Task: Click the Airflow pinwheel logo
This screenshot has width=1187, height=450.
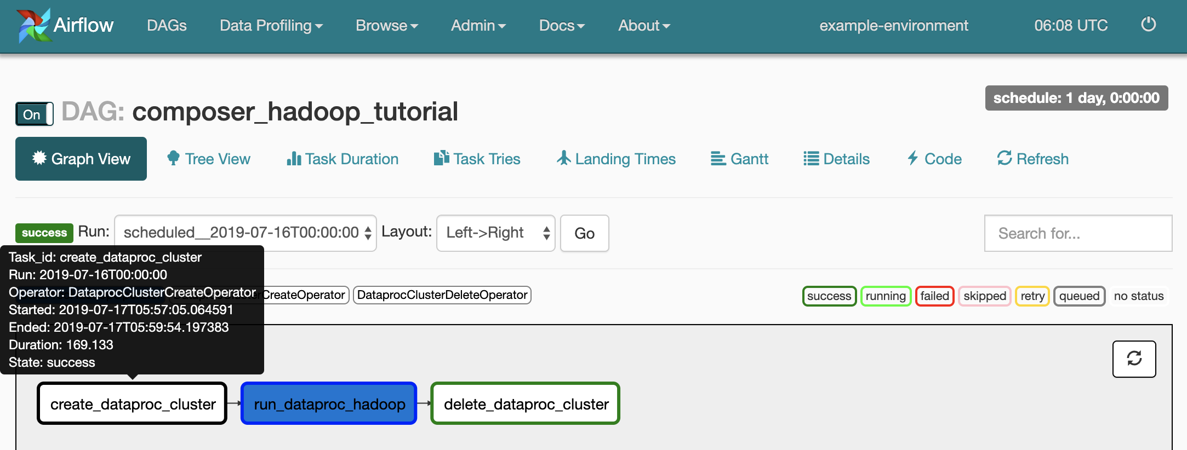Action: (x=33, y=26)
